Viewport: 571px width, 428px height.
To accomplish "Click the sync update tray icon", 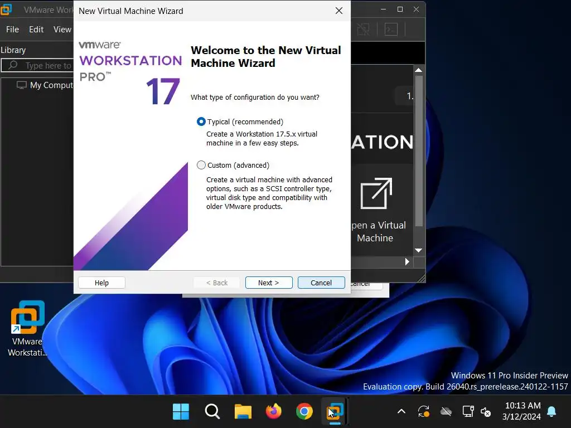I will tap(424, 412).
